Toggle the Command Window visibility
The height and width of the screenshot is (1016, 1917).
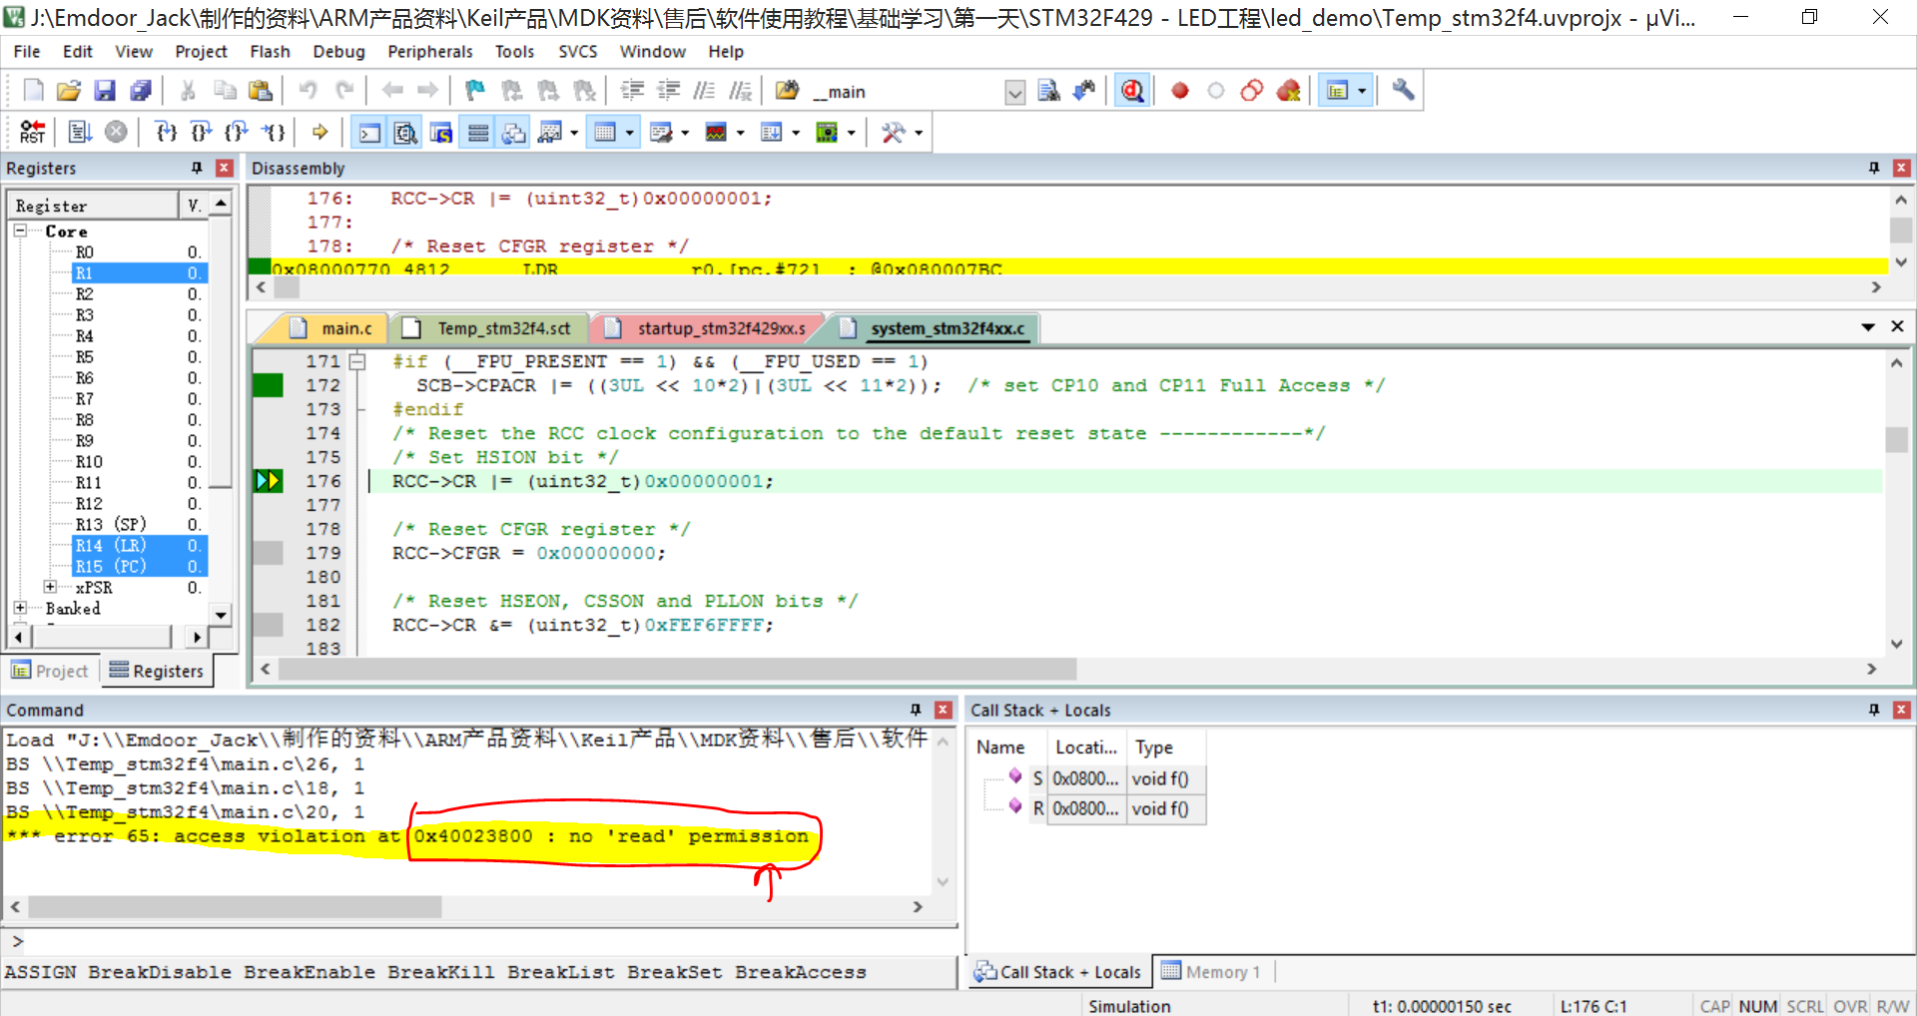[x=368, y=131]
